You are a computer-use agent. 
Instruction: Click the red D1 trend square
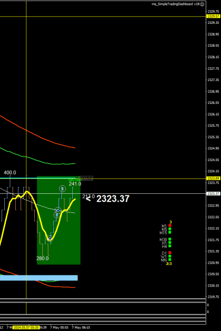[170, 253]
